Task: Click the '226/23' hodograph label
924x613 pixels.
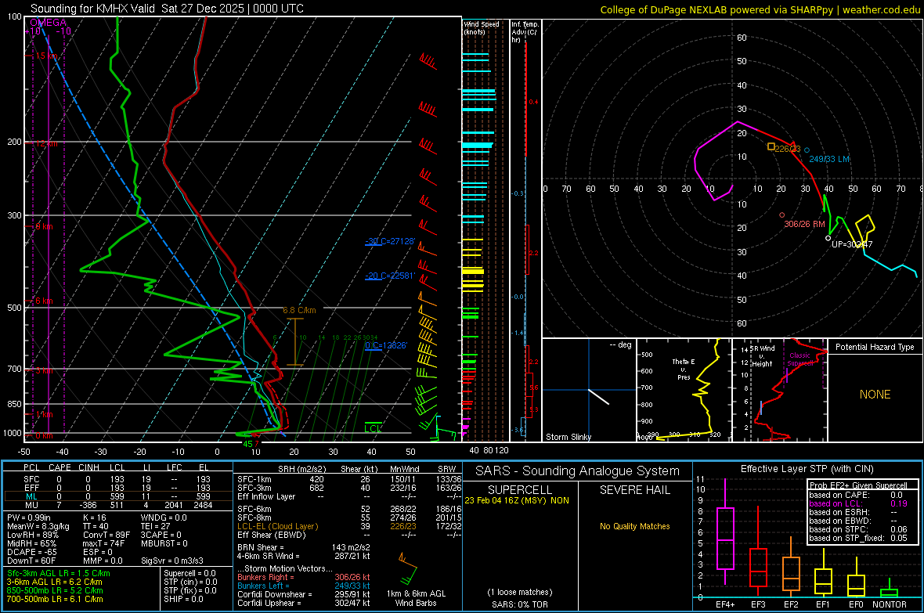Action: pos(788,149)
